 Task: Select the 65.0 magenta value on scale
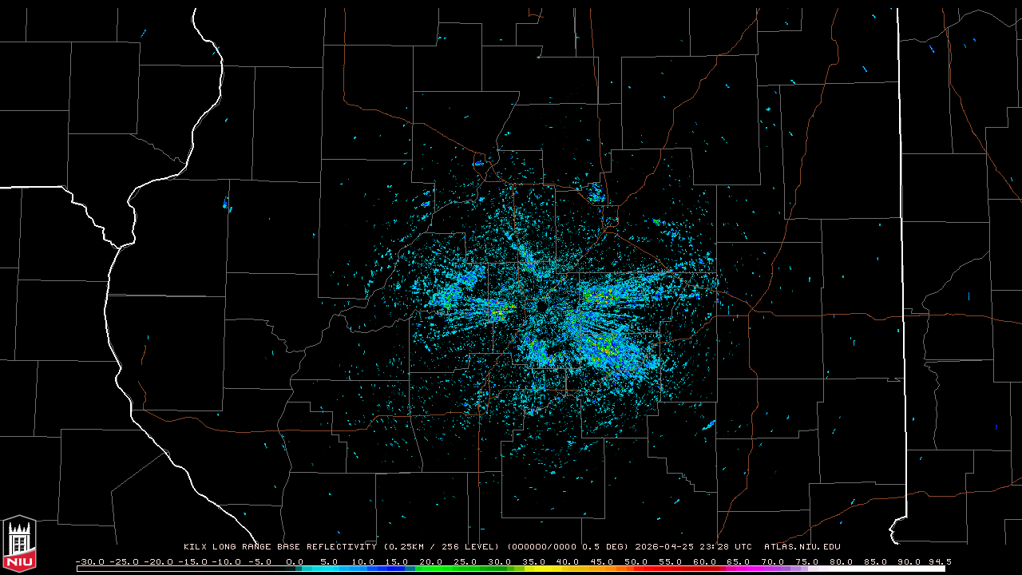739,561
